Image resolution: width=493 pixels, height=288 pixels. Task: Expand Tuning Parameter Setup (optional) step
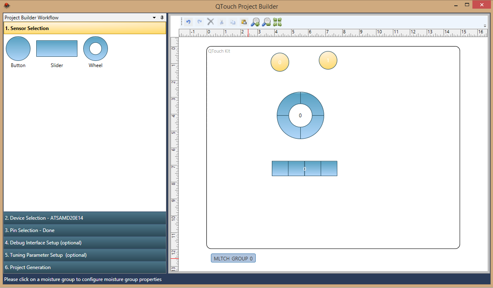coord(84,255)
